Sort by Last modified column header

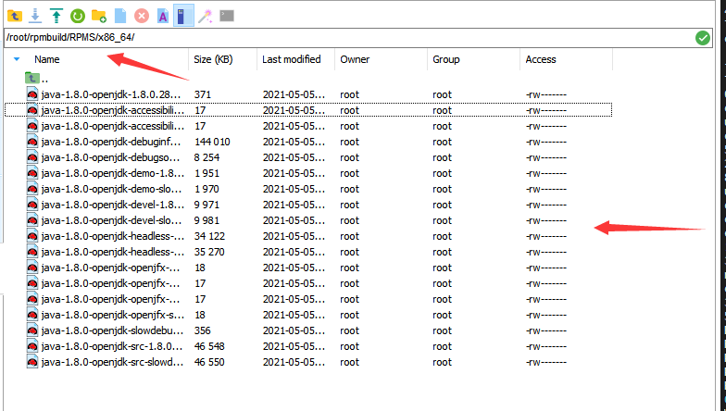point(291,59)
